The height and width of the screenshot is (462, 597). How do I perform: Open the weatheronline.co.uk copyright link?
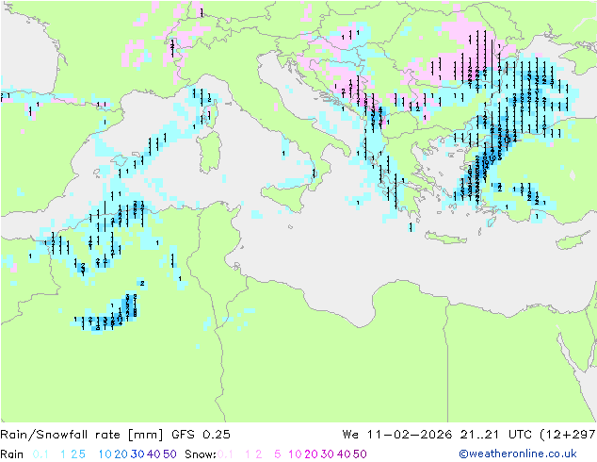pos(518,454)
